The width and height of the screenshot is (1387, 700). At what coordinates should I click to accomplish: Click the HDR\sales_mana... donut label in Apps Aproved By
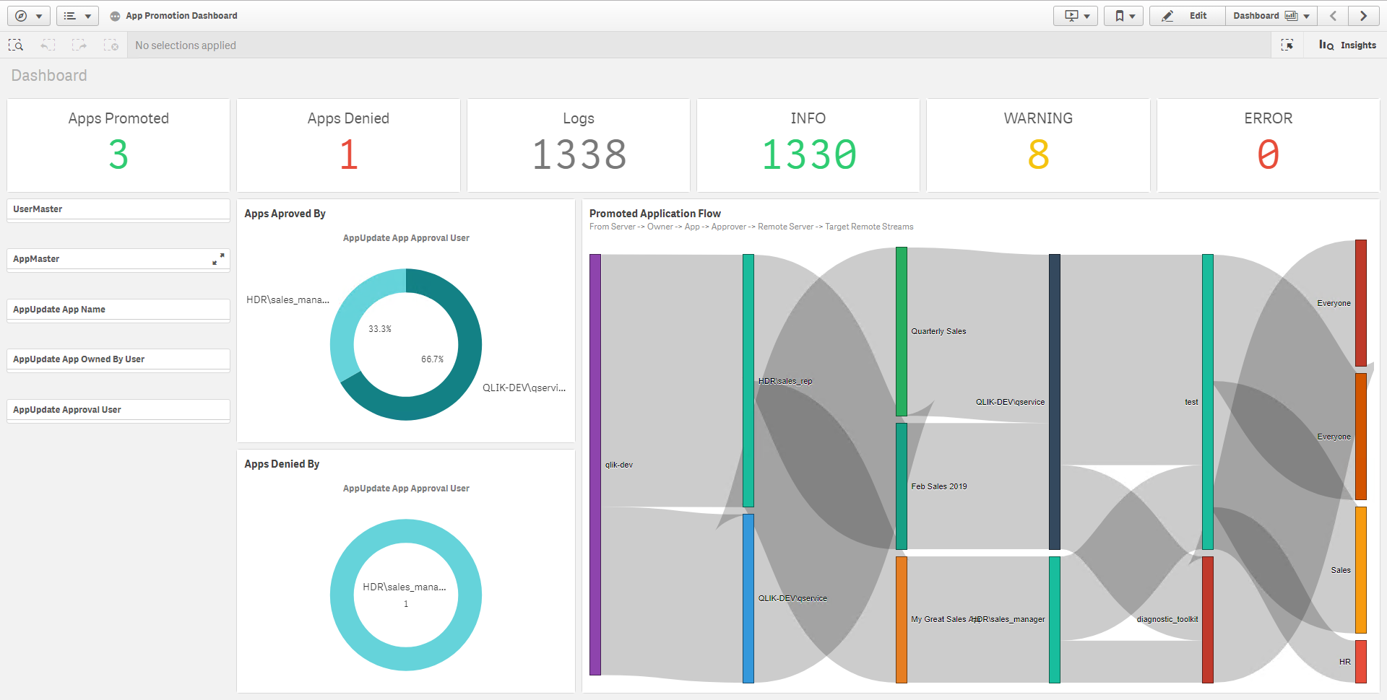[x=288, y=299]
